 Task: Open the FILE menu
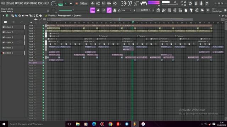click(3, 3)
